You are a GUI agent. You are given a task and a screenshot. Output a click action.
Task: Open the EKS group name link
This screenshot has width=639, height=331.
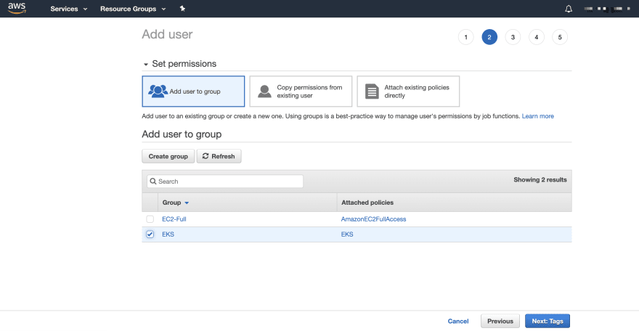pyautogui.click(x=168, y=234)
